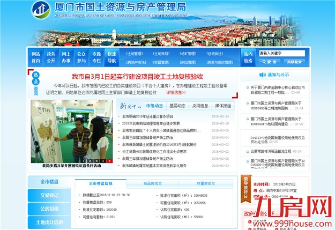This screenshot has height=230, width=335.
Task: Click the 领导接待日 ribbon banner
Action: 245,189
